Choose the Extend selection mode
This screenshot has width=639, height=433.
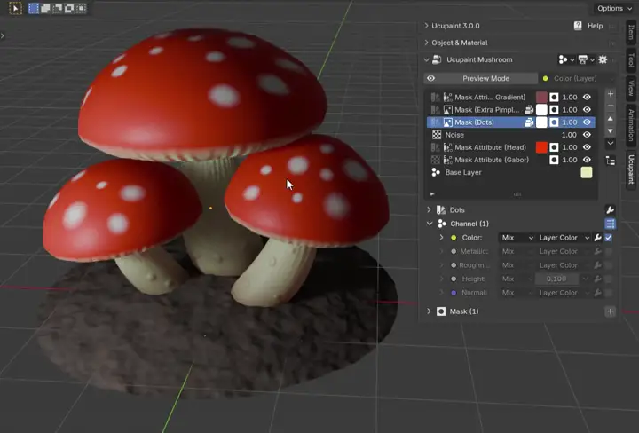45,8
